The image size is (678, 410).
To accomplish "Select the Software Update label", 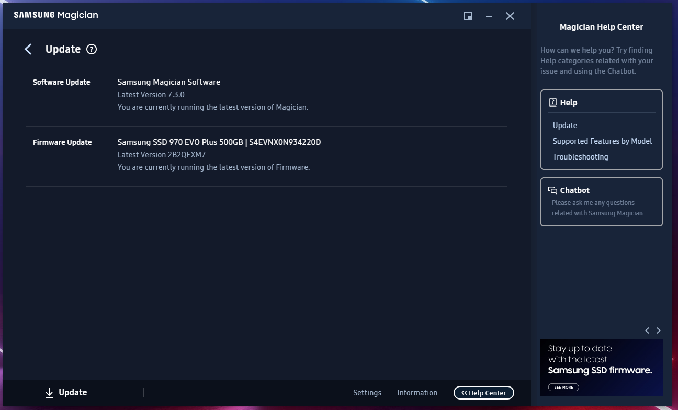I will point(61,82).
